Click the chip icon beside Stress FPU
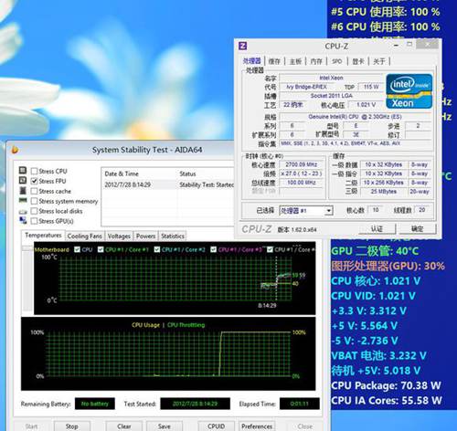The image size is (457, 431). tap(23, 181)
